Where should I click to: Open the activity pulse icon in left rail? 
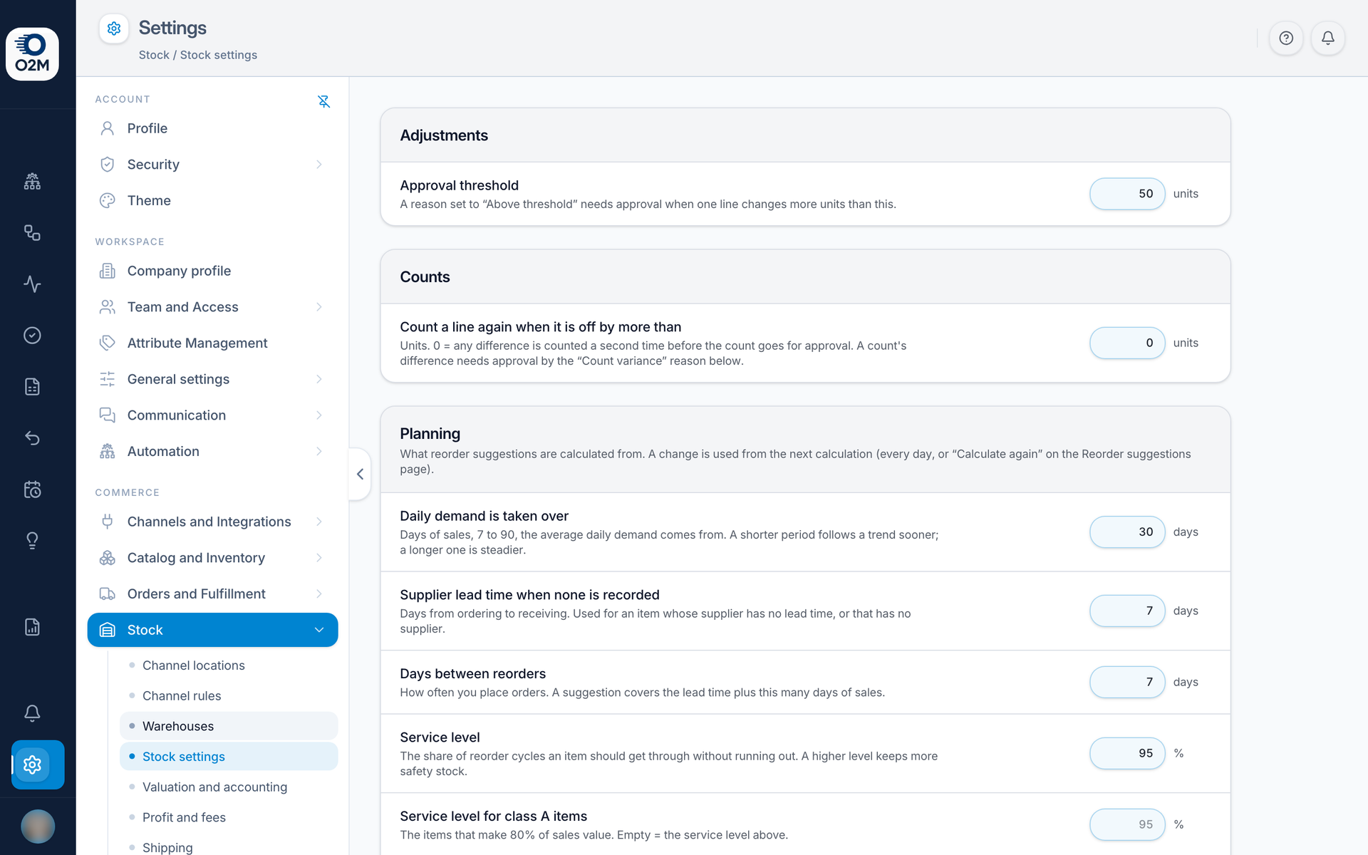[32, 284]
